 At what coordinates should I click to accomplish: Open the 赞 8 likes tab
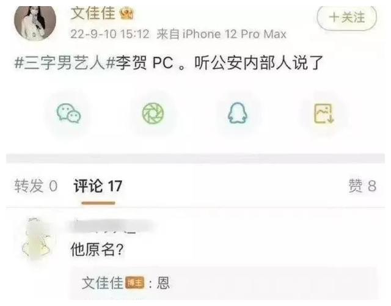362,186
